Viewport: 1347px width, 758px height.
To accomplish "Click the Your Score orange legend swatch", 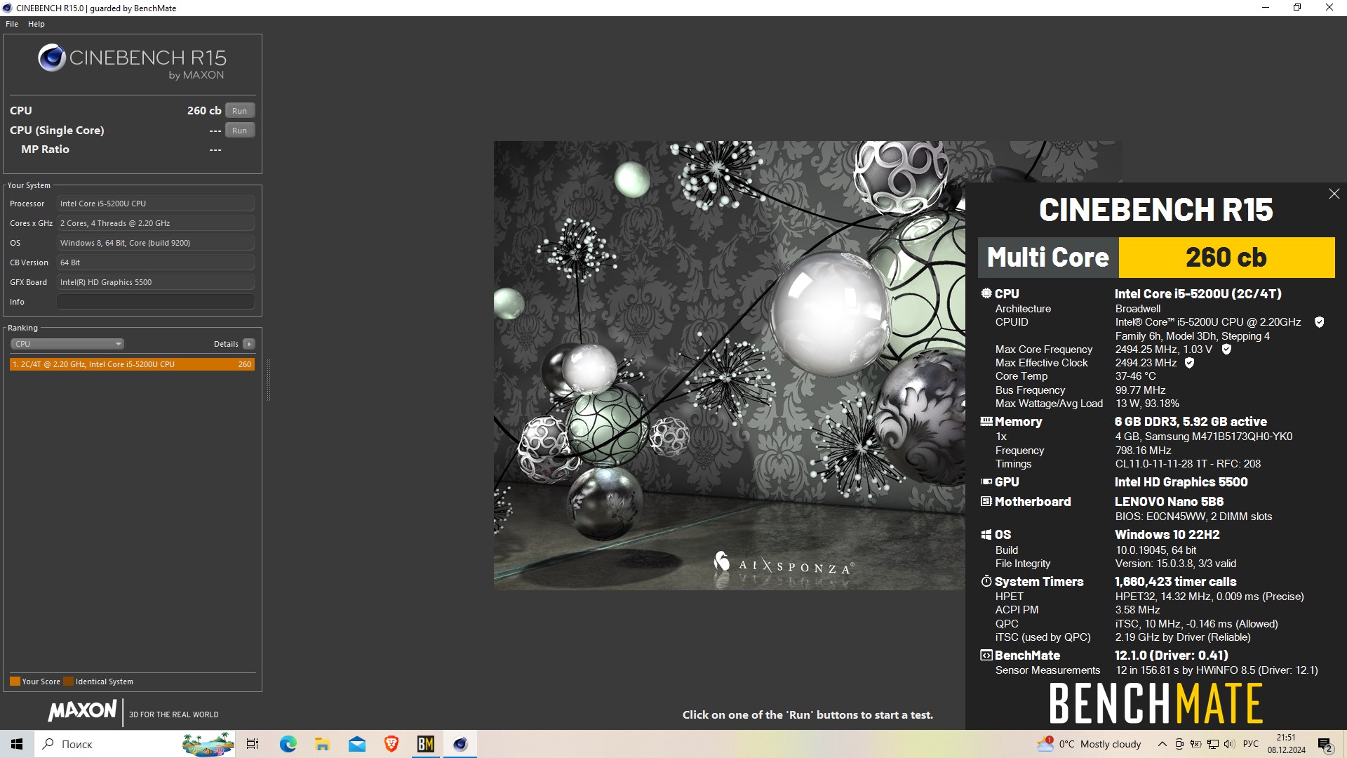I will (15, 681).
